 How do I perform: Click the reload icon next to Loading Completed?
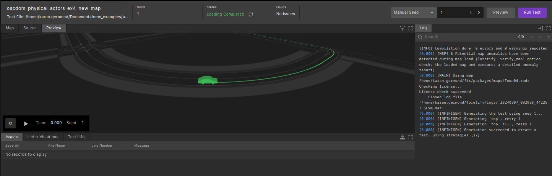pos(251,14)
